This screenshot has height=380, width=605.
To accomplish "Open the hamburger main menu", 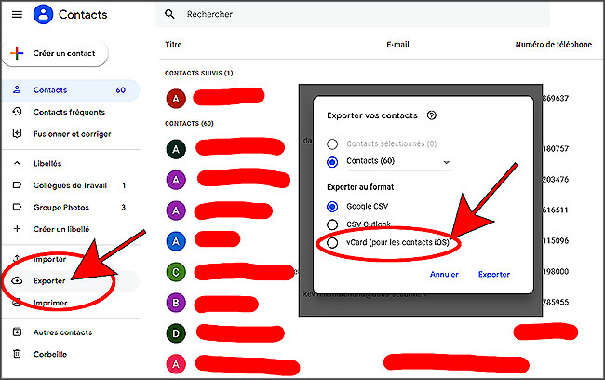I will click(17, 15).
